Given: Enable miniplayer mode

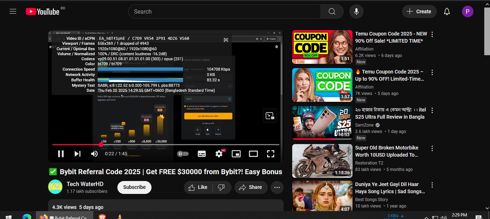Looking at the screenshot, I should pos(236,154).
